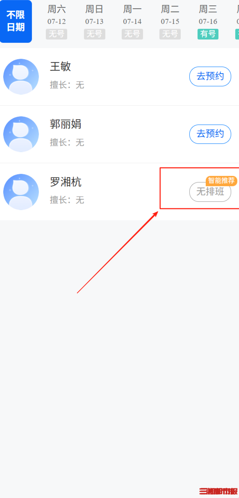Click doctor name 王敏
Image resolution: width=239 pixels, height=498 pixels.
(x=61, y=67)
